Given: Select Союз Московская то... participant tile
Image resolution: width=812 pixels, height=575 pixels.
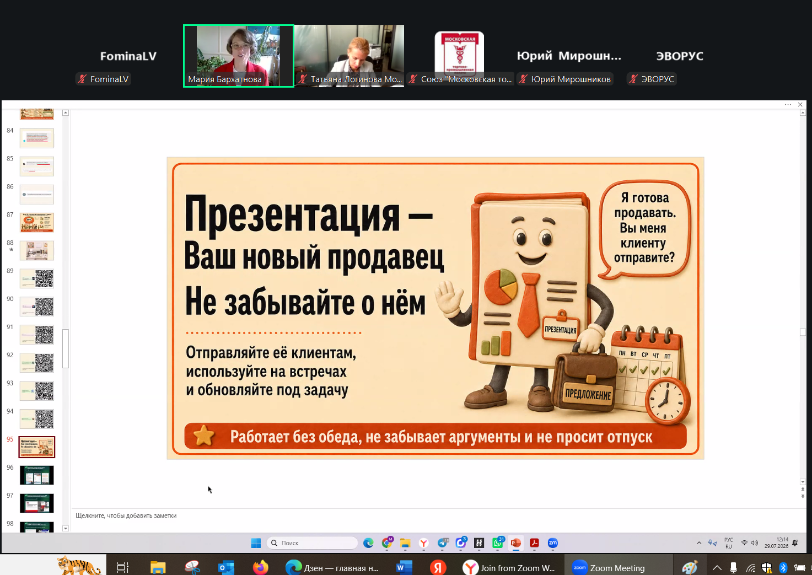Looking at the screenshot, I should pos(460,56).
